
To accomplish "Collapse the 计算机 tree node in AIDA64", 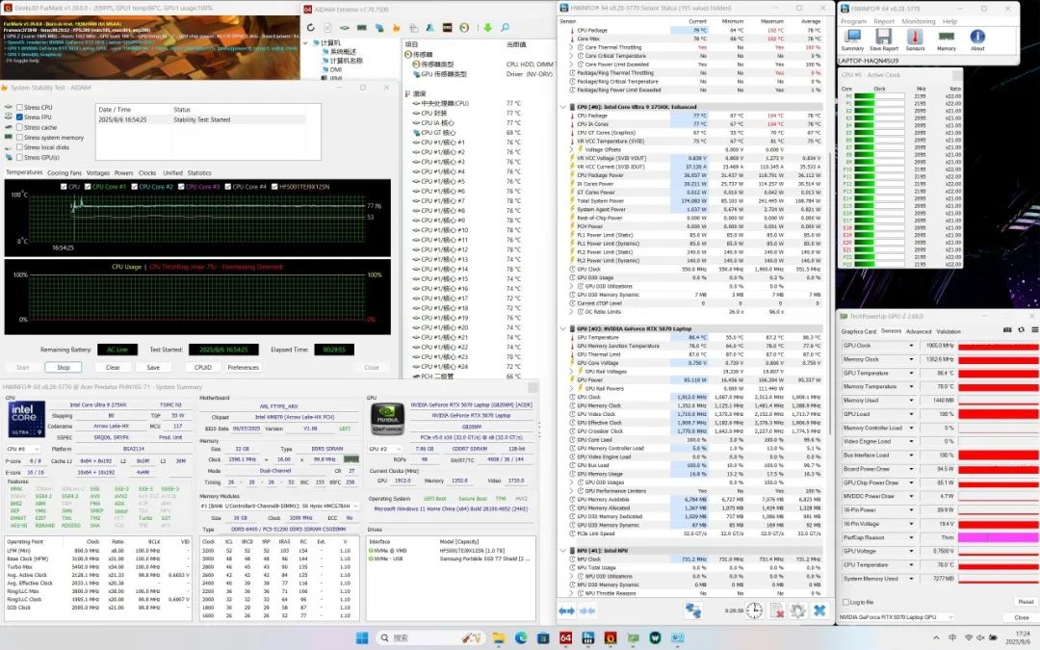I will pos(306,43).
